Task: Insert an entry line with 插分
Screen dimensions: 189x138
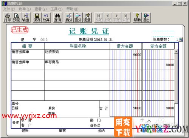Action: 69,18
